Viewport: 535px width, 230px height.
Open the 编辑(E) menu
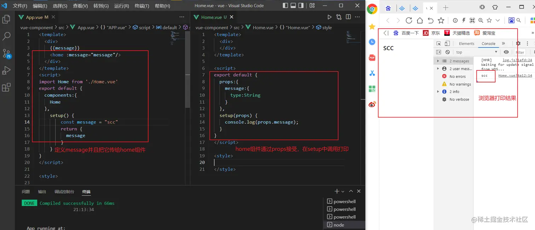pyautogui.click(x=40, y=6)
